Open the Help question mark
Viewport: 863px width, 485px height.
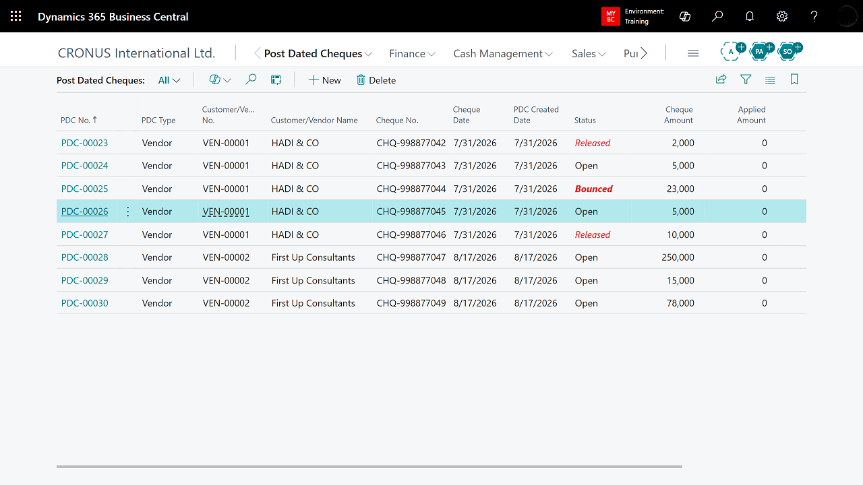[814, 16]
